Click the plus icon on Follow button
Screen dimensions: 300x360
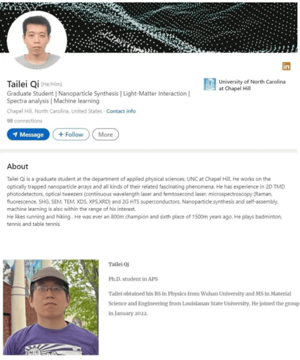coord(61,134)
